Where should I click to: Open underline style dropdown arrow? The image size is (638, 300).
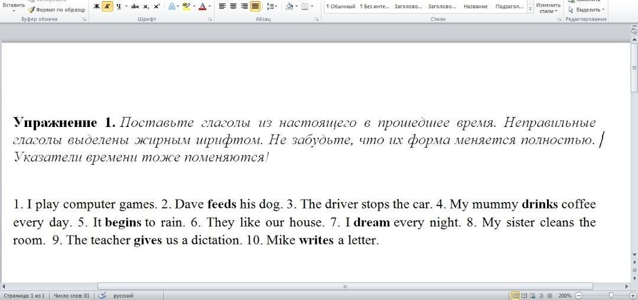click(126, 6)
